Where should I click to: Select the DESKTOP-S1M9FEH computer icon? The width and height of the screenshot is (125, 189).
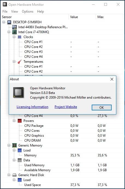9,22
